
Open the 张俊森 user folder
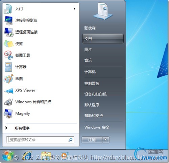(90, 28)
